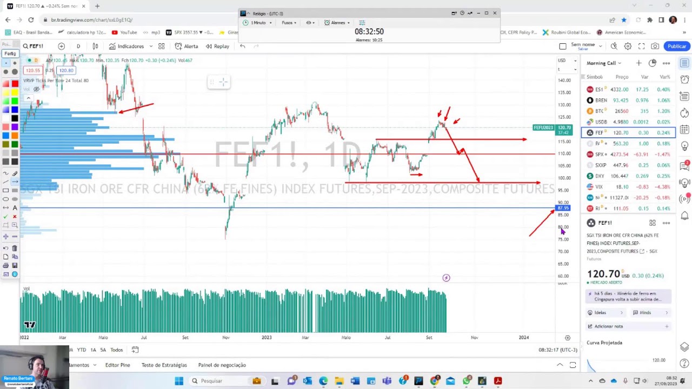Screen dimensions: 692x389
Task: Open the FEF1! symbol search
Action: tap(34, 46)
